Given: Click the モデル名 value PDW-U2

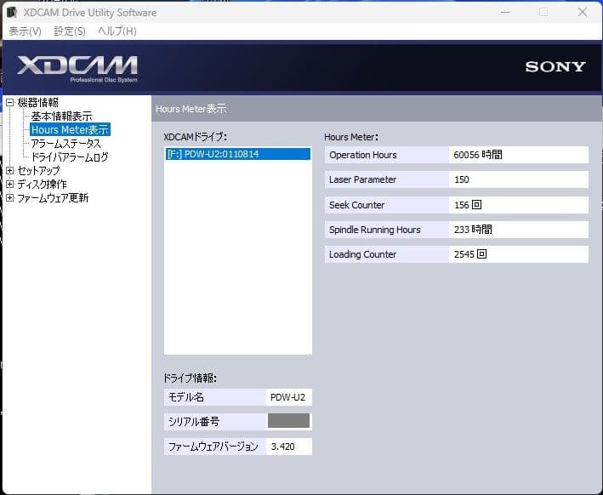Looking at the screenshot, I should (x=288, y=397).
